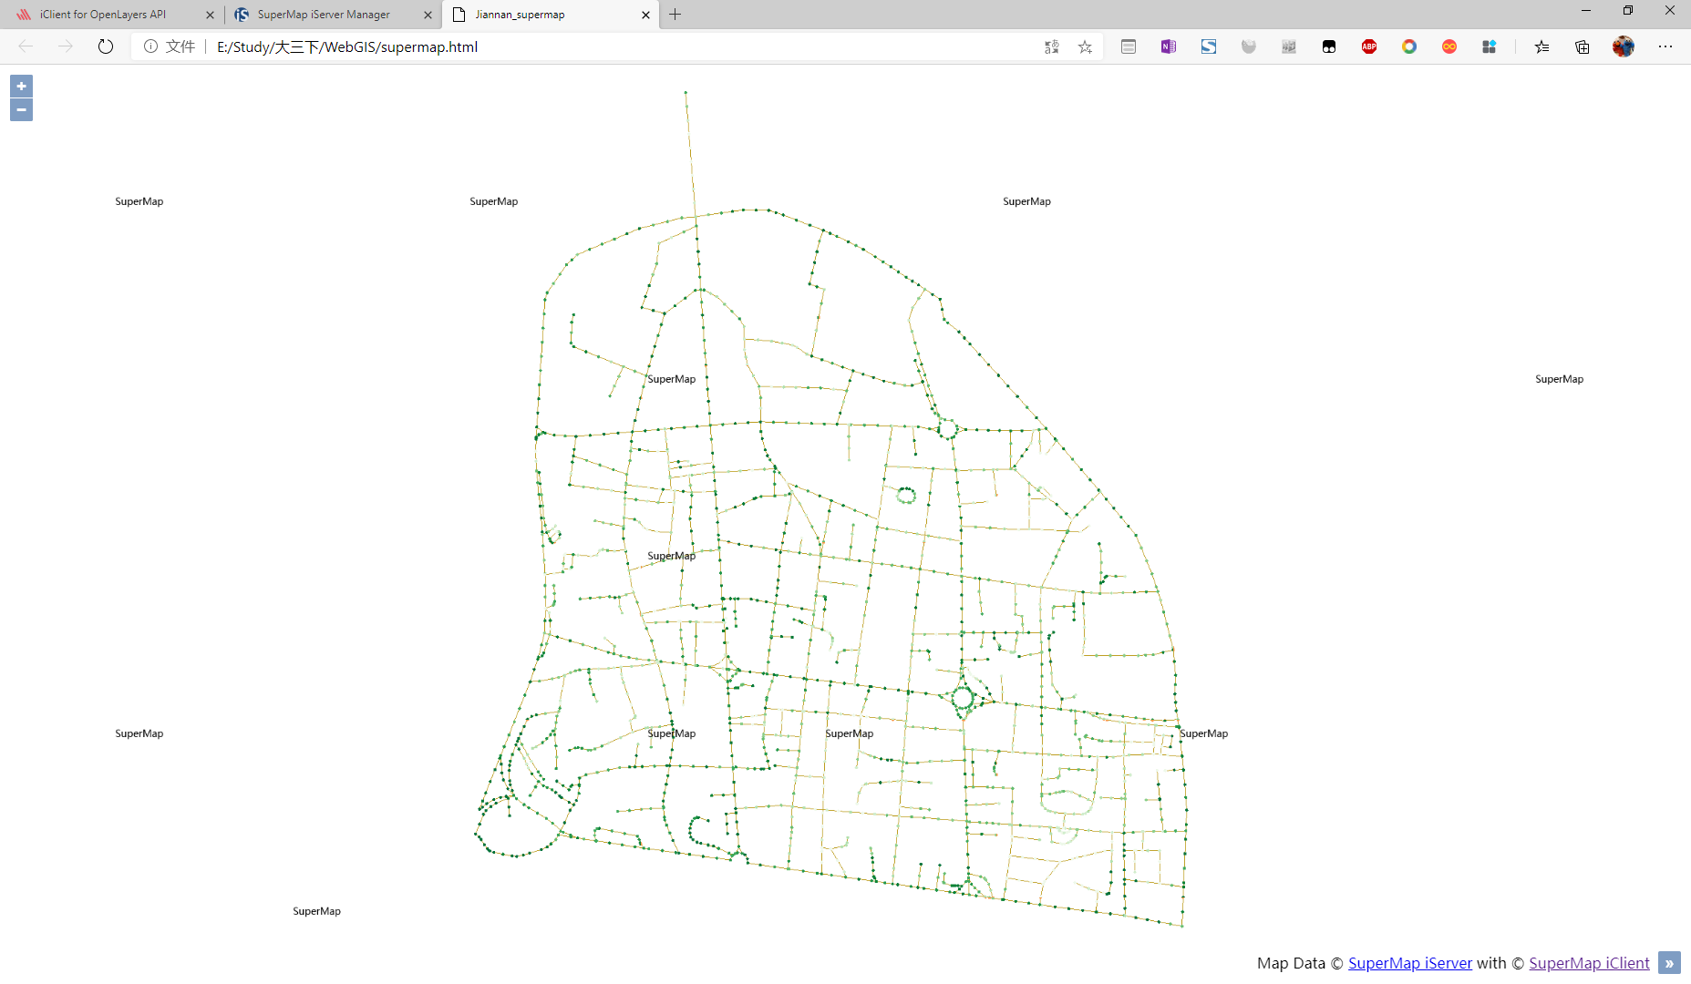Refresh the current page
The height and width of the screenshot is (984, 1691).
pos(106,46)
